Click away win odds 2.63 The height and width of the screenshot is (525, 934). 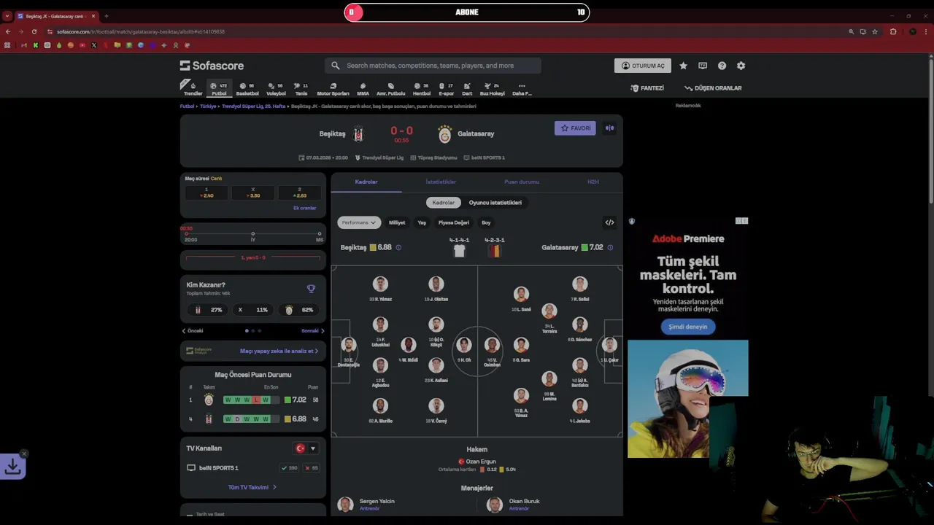pyautogui.click(x=299, y=192)
